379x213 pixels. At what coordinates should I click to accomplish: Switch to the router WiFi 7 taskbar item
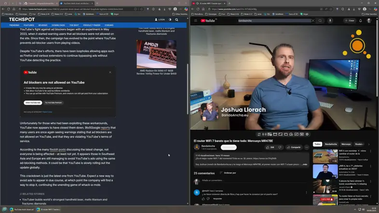[x=48, y=209]
